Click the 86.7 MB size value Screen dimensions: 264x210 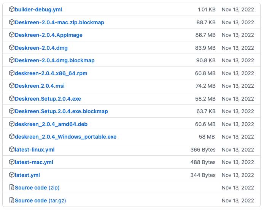tap(205, 35)
